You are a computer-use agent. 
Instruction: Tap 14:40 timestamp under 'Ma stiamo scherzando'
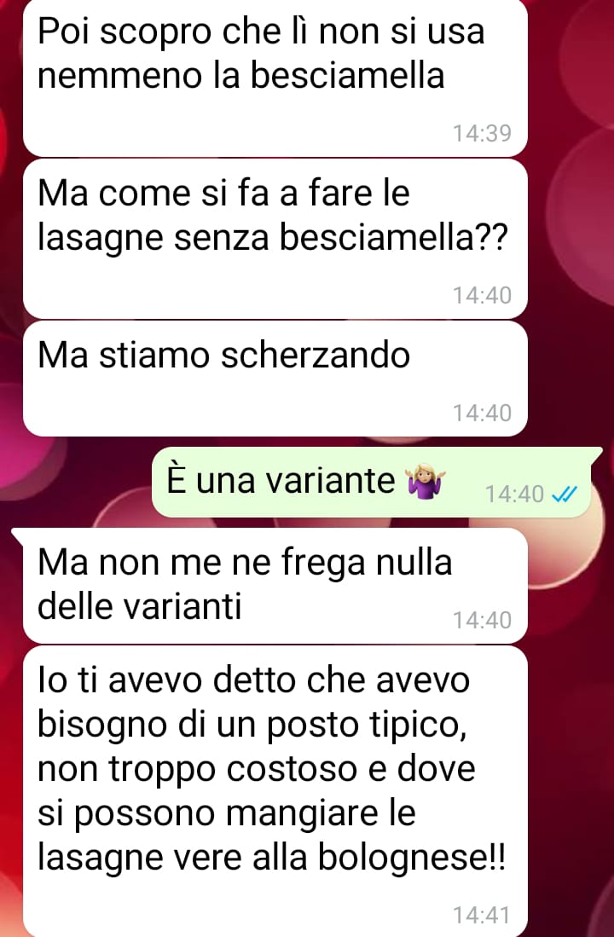[x=482, y=413]
